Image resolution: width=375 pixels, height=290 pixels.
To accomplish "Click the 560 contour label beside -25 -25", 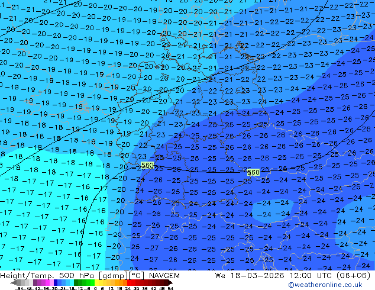I will pos(253,172).
